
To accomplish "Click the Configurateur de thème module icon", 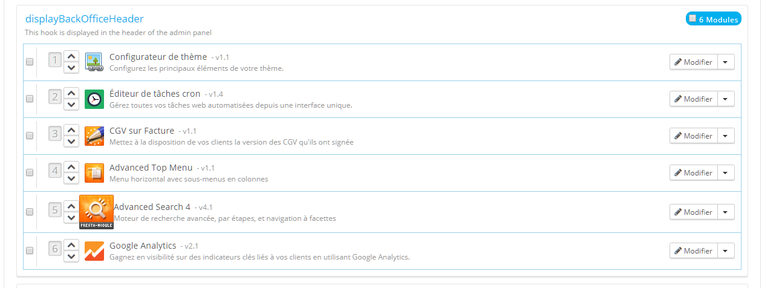I will [94, 62].
